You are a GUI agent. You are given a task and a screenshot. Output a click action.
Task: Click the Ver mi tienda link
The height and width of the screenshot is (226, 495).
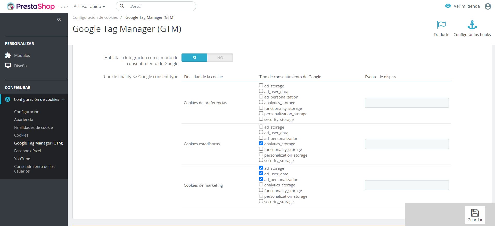pos(467,6)
